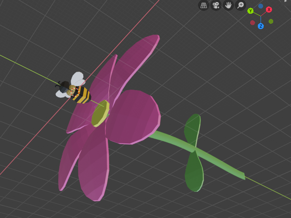Click the unlabeled dark blue gizmo dot

[x=261, y=6]
